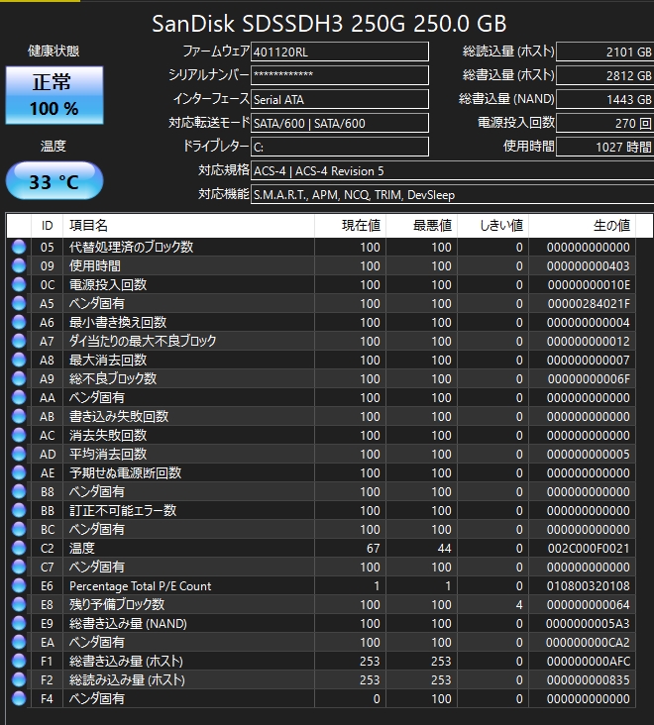
Task: Select the 訂正不可能エラー数 attribute name
Action: (x=123, y=510)
